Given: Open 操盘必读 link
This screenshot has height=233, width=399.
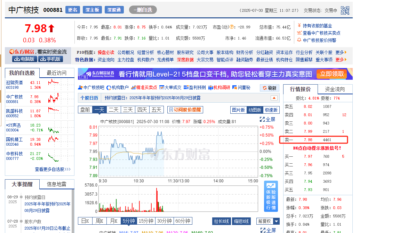Looking at the screenshot, I should pos(106,52).
